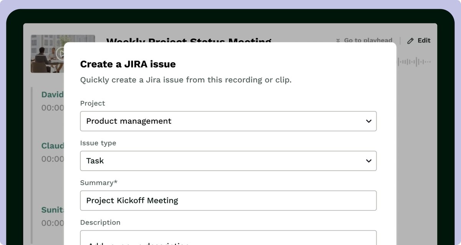The width and height of the screenshot is (461, 245).
Task: Click the Issue type field label
Action: click(98, 143)
